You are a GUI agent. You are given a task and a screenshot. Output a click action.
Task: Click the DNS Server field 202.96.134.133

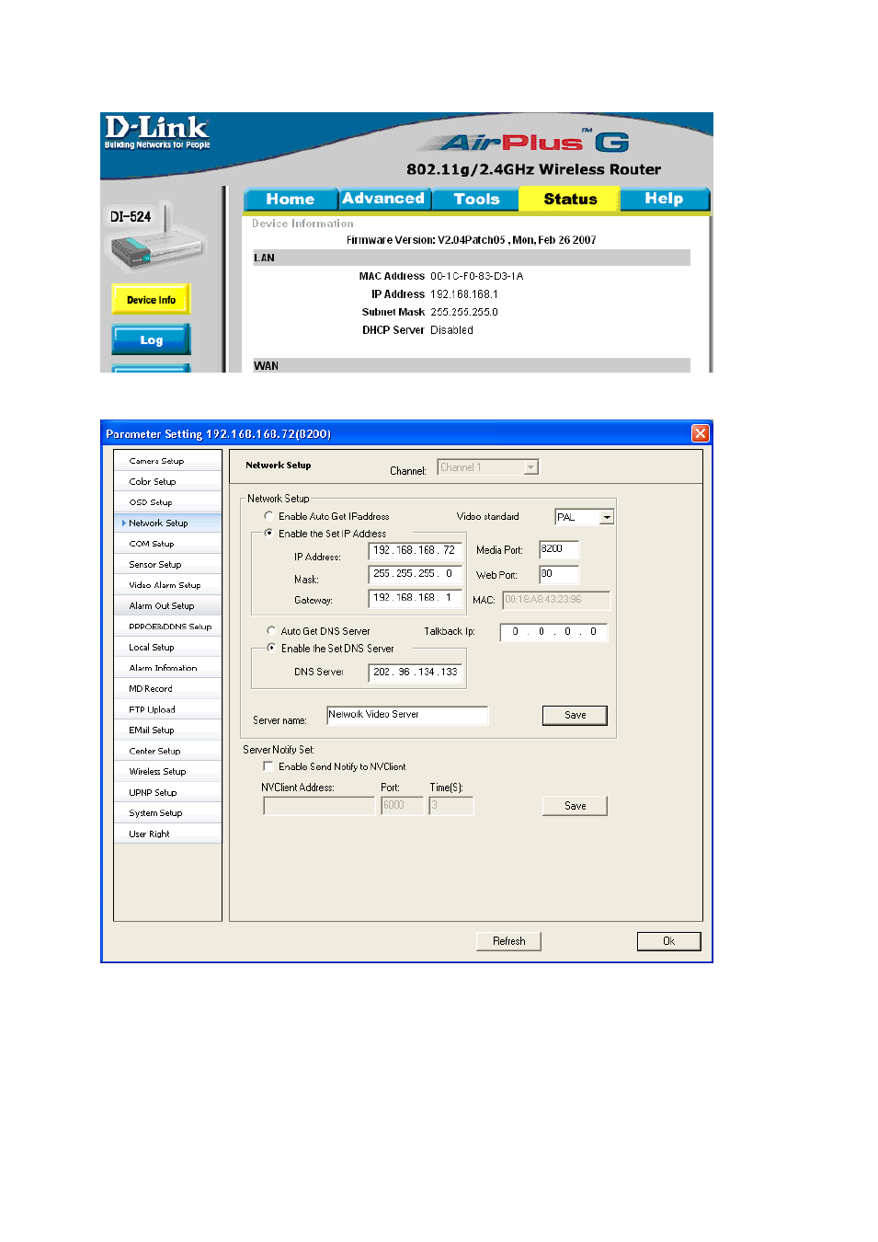coord(415,673)
